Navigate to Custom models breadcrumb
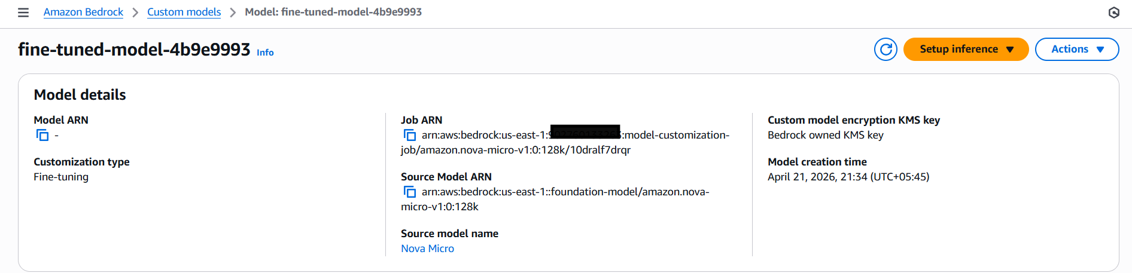Screen dimensions: 1132x273 [184, 12]
